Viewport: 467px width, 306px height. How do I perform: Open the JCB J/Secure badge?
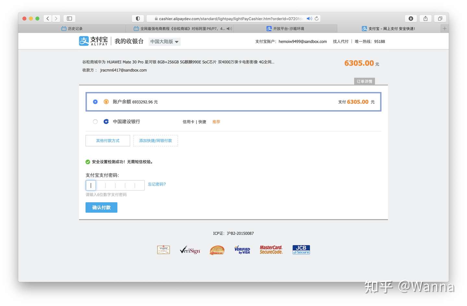[x=301, y=249]
